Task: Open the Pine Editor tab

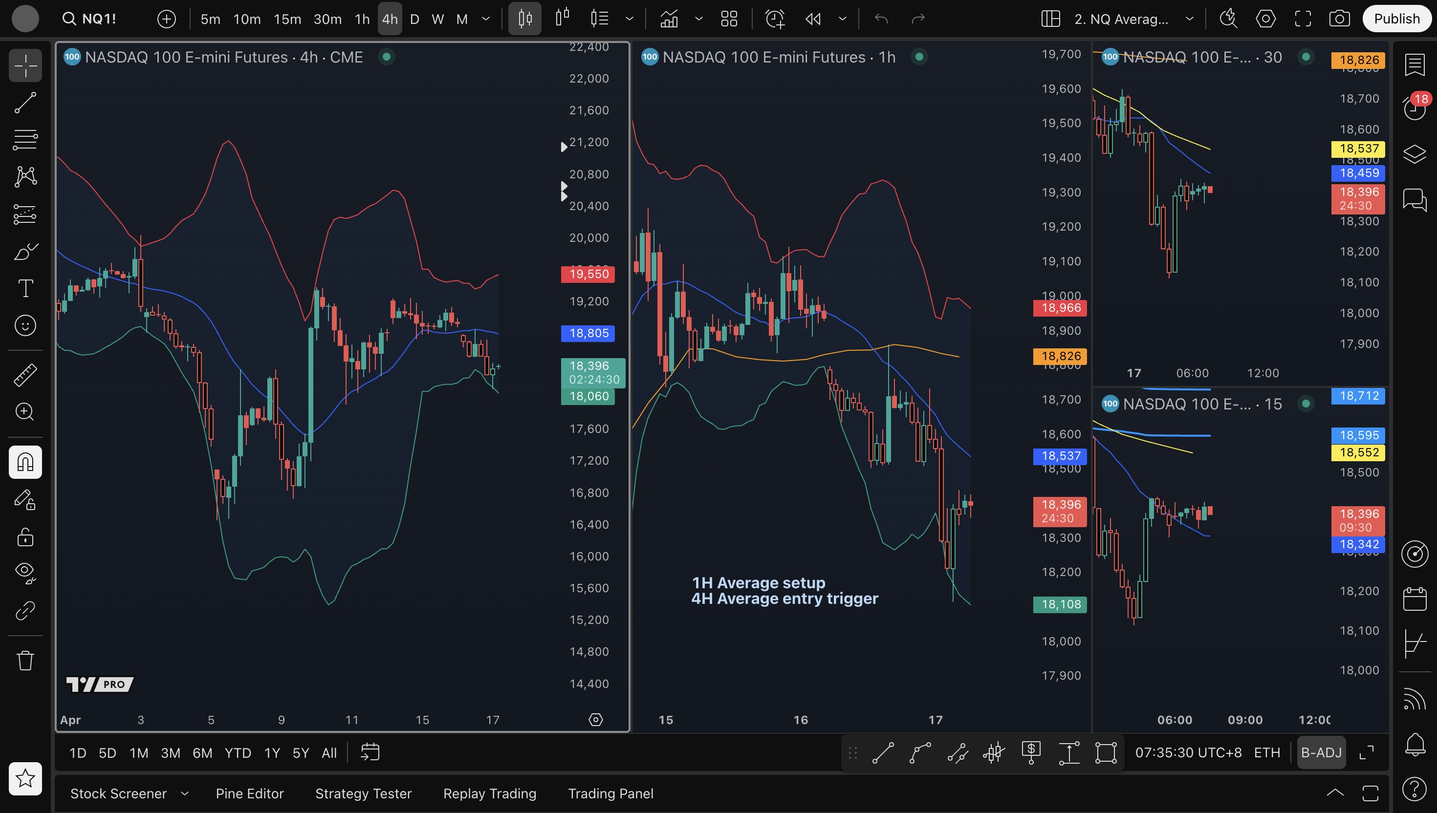Action: pyautogui.click(x=250, y=793)
